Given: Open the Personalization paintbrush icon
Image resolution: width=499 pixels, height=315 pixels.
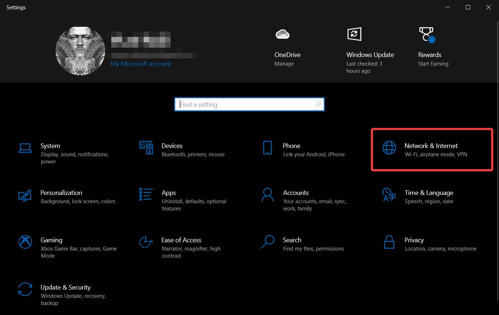Looking at the screenshot, I should 25,195.
